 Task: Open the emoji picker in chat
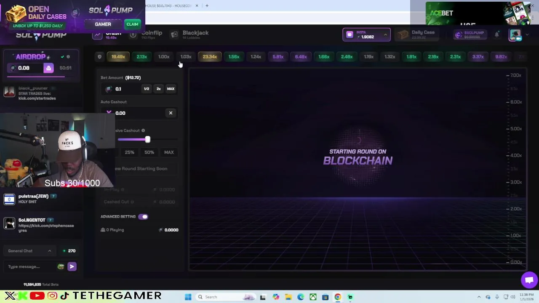pyautogui.click(x=61, y=266)
